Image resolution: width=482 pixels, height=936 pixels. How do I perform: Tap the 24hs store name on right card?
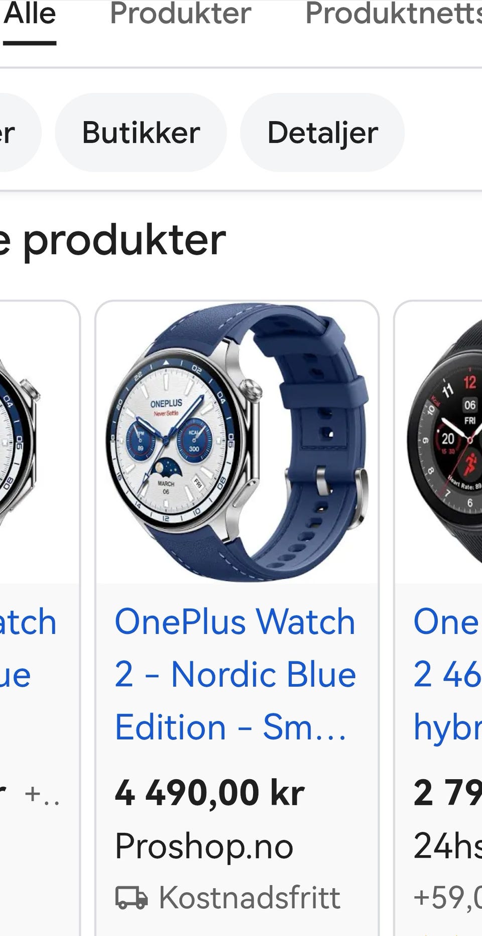[x=447, y=846]
